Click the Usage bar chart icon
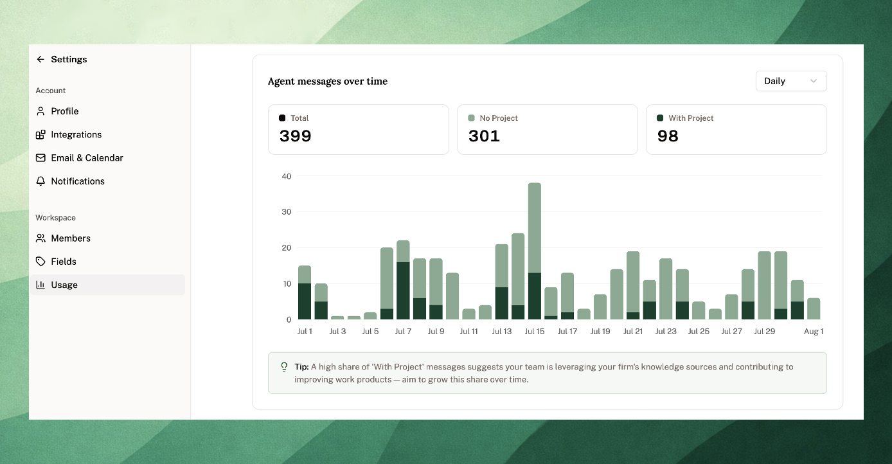This screenshot has width=892, height=464. click(x=40, y=285)
